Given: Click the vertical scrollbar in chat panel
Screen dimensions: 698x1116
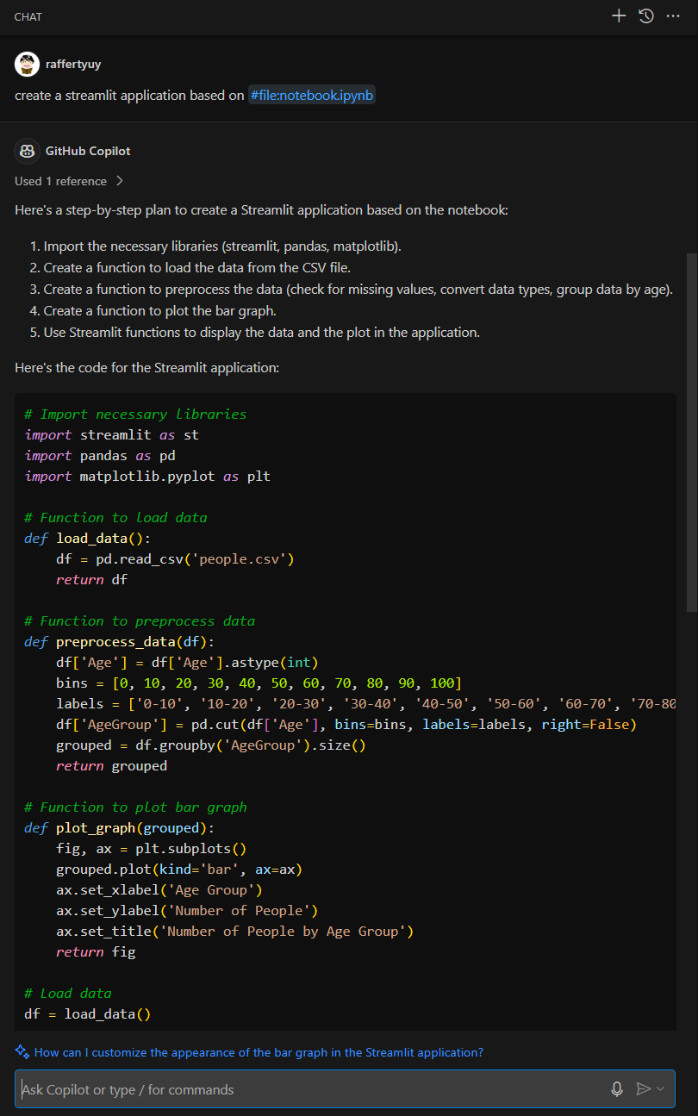Looking at the screenshot, I should (x=692, y=431).
